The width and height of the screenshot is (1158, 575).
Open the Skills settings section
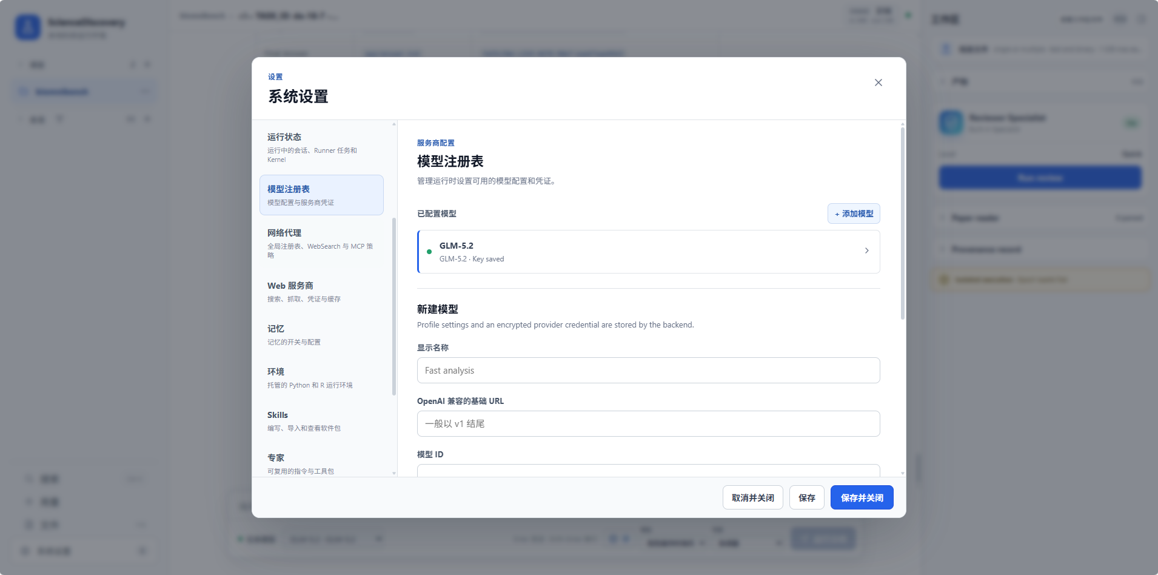click(321, 420)
